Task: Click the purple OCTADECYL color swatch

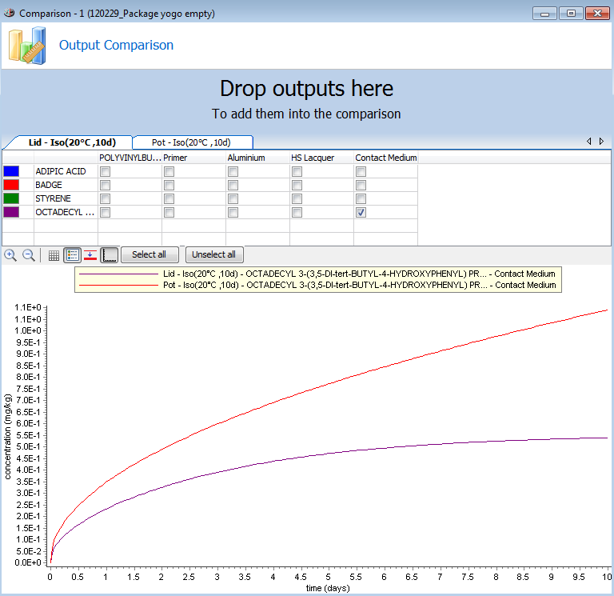Action: pos(12,212)
